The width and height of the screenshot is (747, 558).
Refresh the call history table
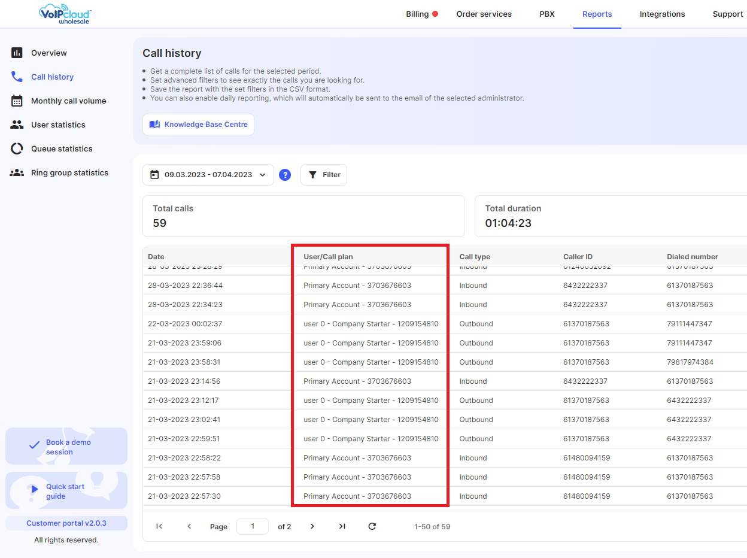click(372, 526)
